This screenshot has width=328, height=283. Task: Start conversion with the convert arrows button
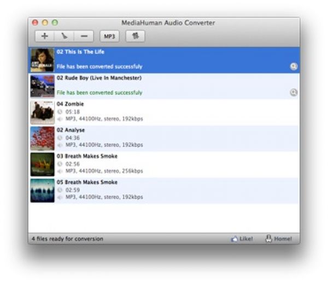[135, 36]
